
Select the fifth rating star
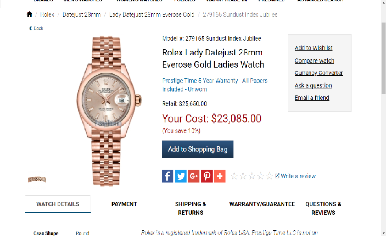pyautogui.click(x=270, y=176)
